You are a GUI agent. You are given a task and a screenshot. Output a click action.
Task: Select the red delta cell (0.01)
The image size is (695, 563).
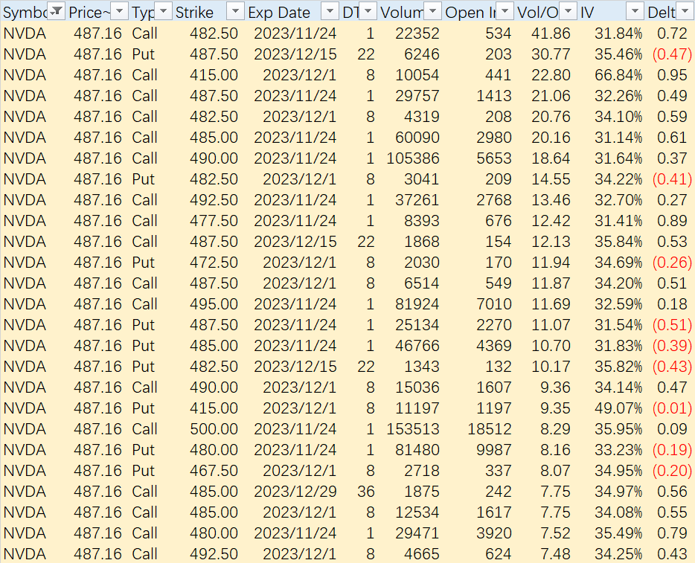tap(672, 408)
